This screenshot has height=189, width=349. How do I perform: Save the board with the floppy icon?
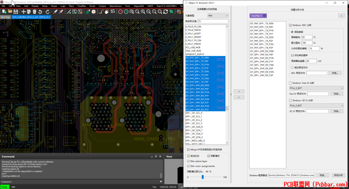point(16,12)
